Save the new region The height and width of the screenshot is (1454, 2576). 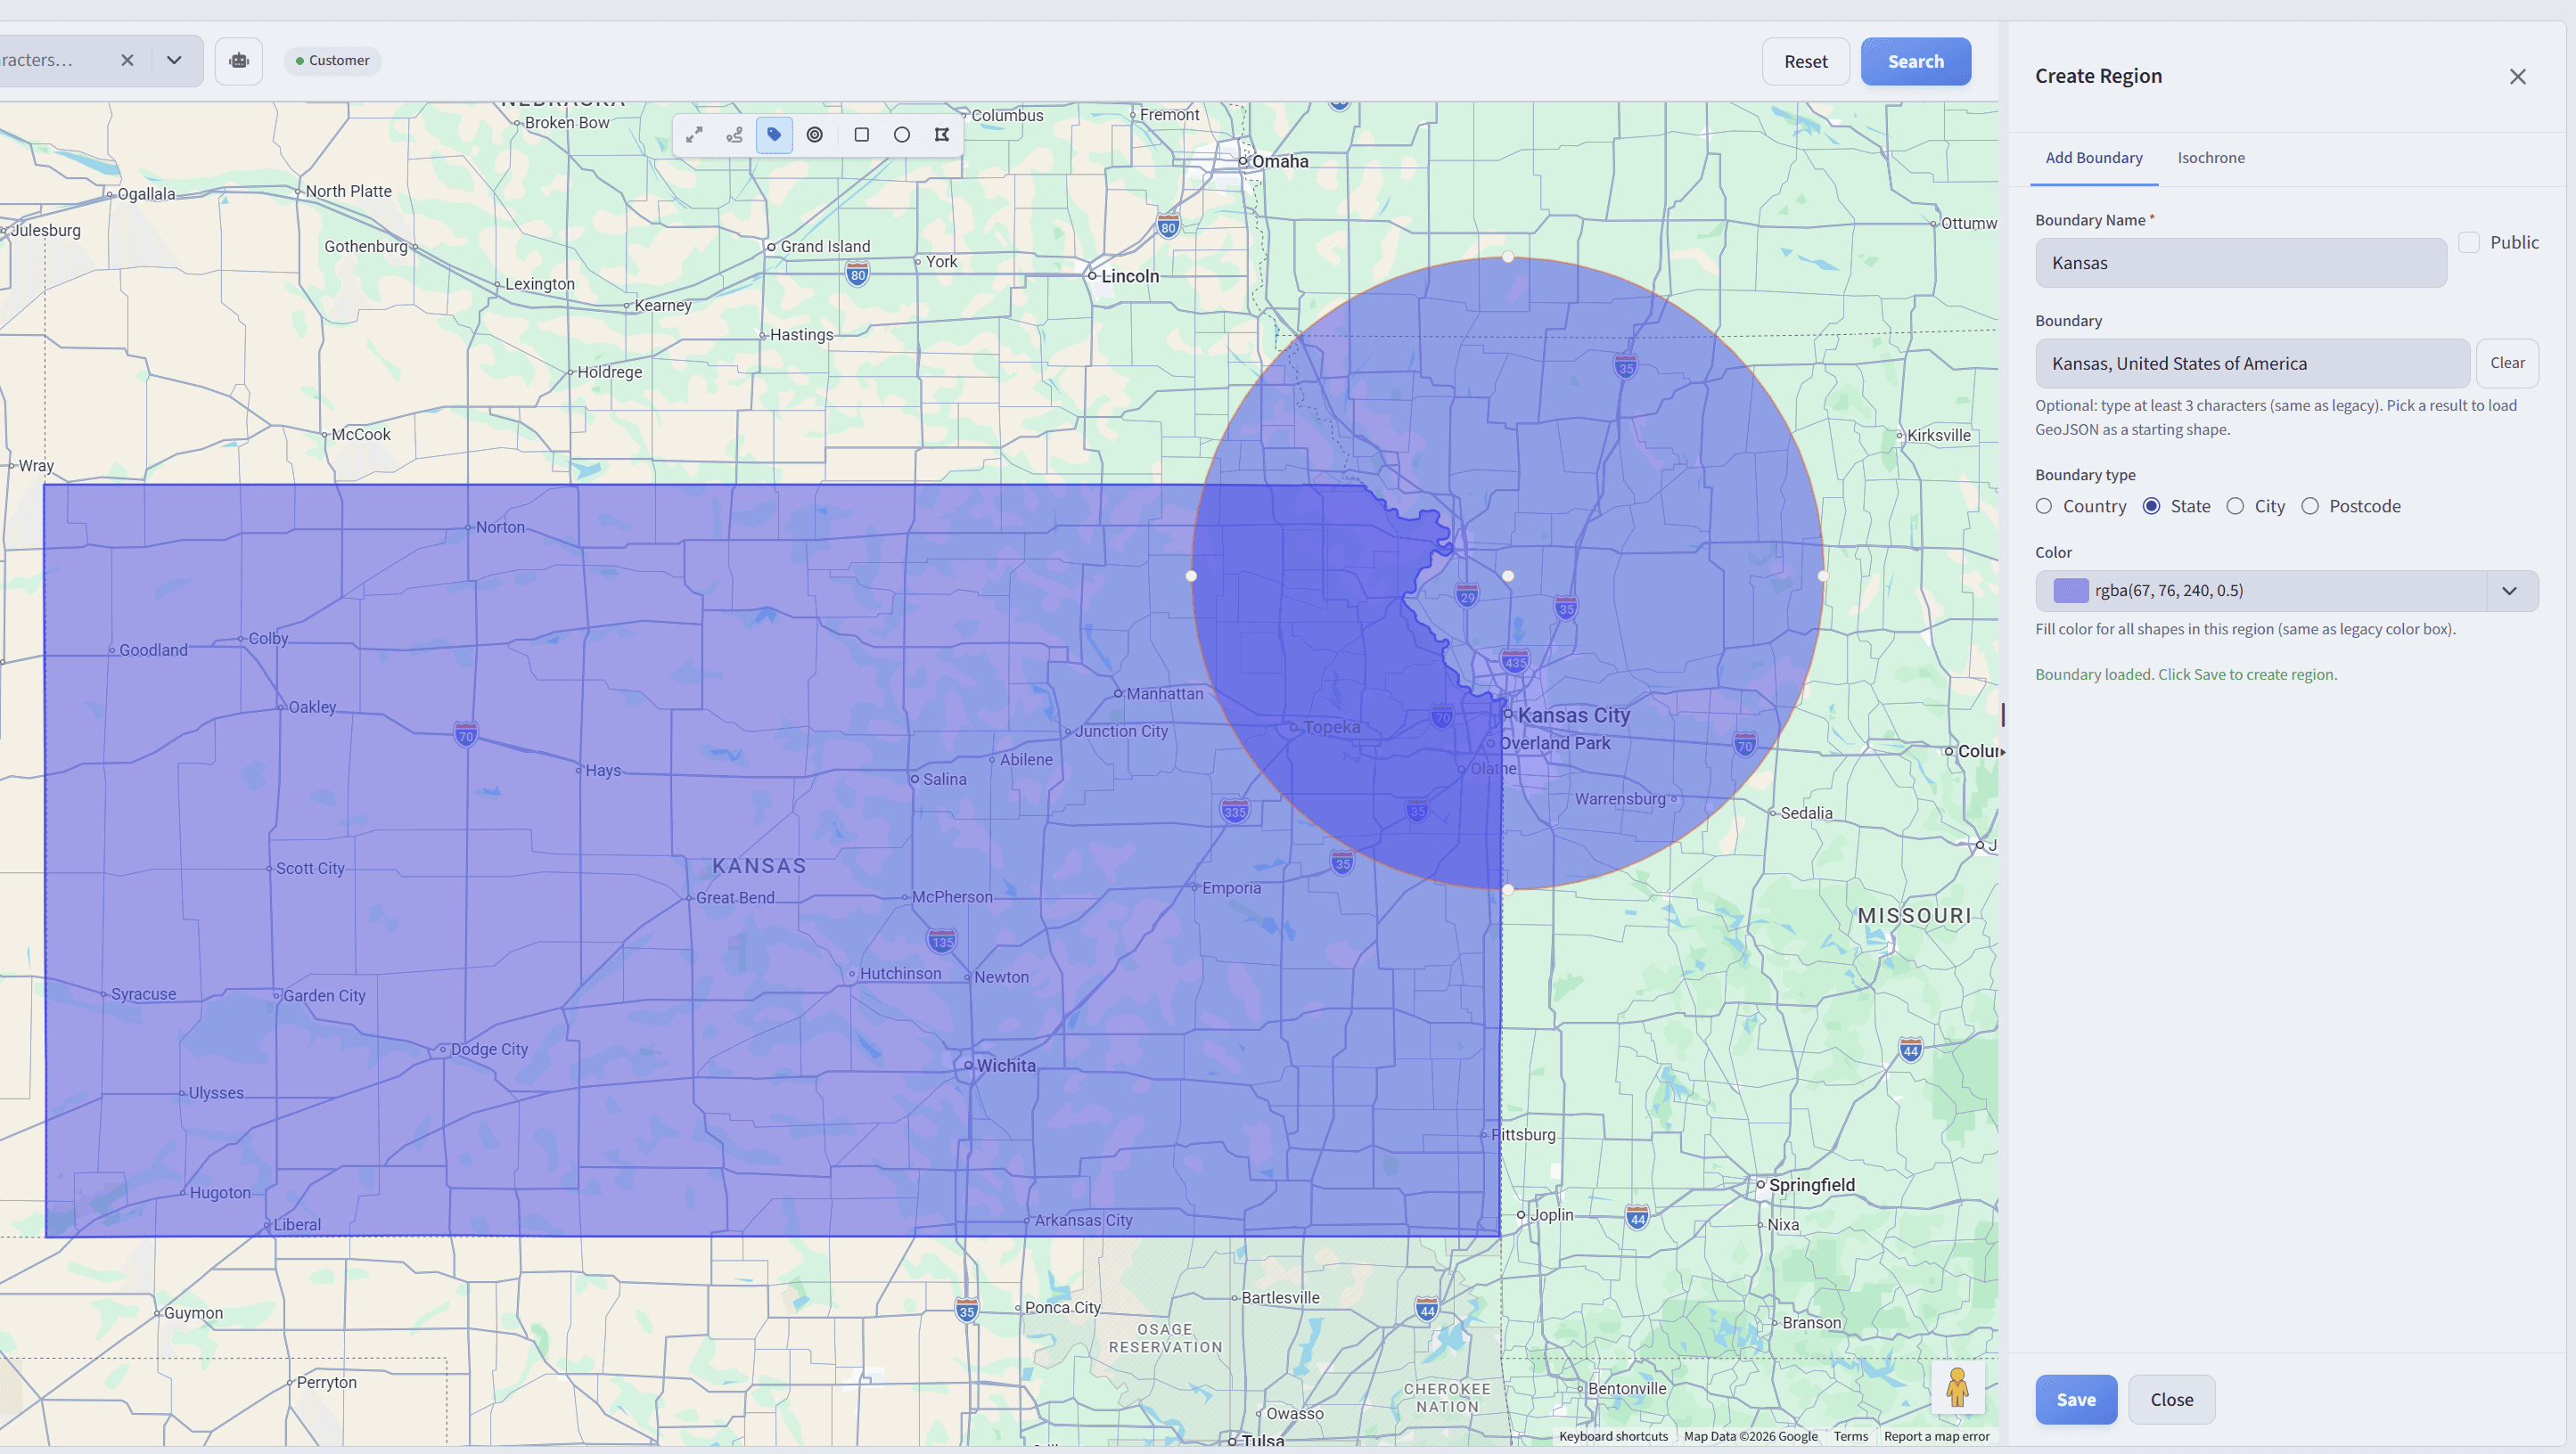(2076, 1400)
